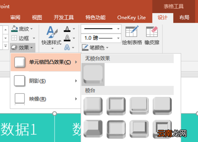Image resolution: width=198 pixels, height=142 pixels.
Task: Choose the no-bevel preset under 无棱台效果
Action: click(93, 74)
